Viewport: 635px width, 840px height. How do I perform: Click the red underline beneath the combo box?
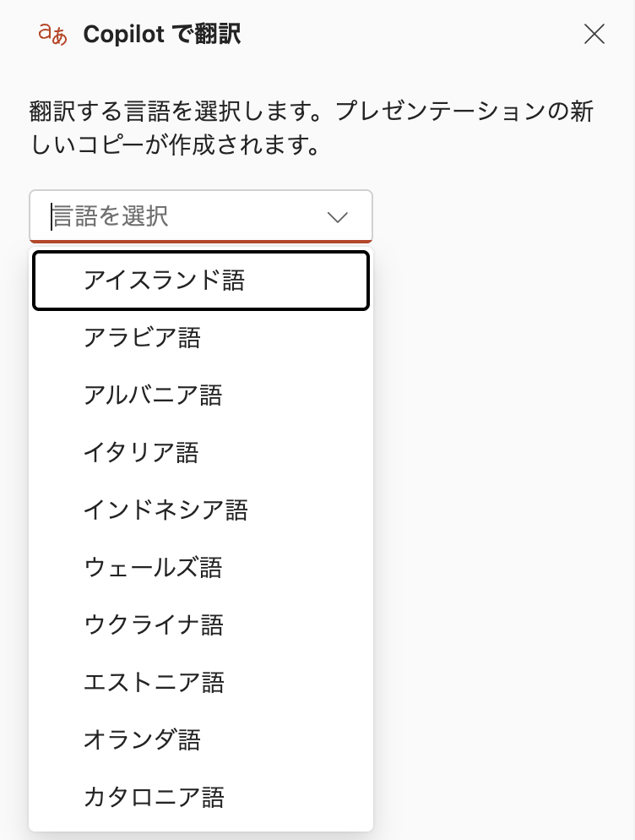click(201, 242)
